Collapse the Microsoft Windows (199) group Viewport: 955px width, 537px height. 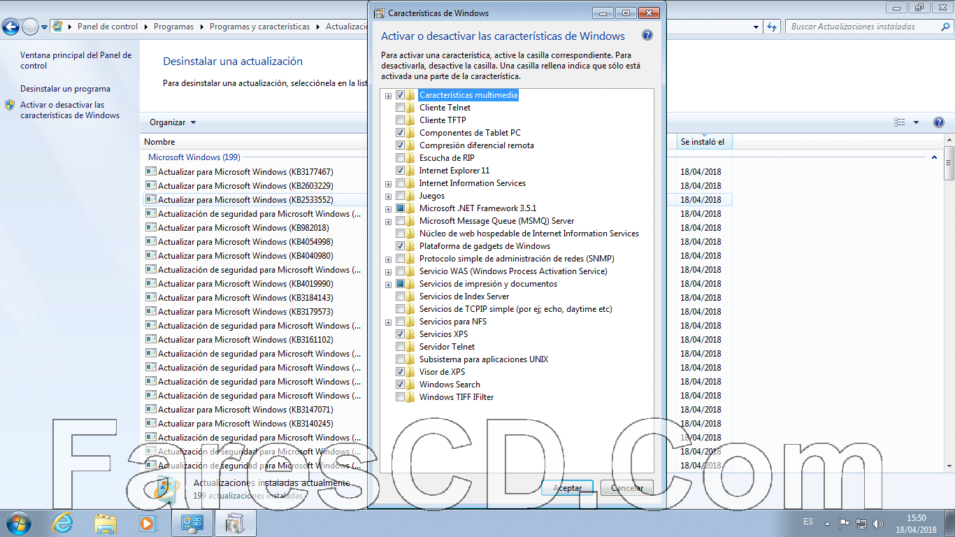coord(935,157)
